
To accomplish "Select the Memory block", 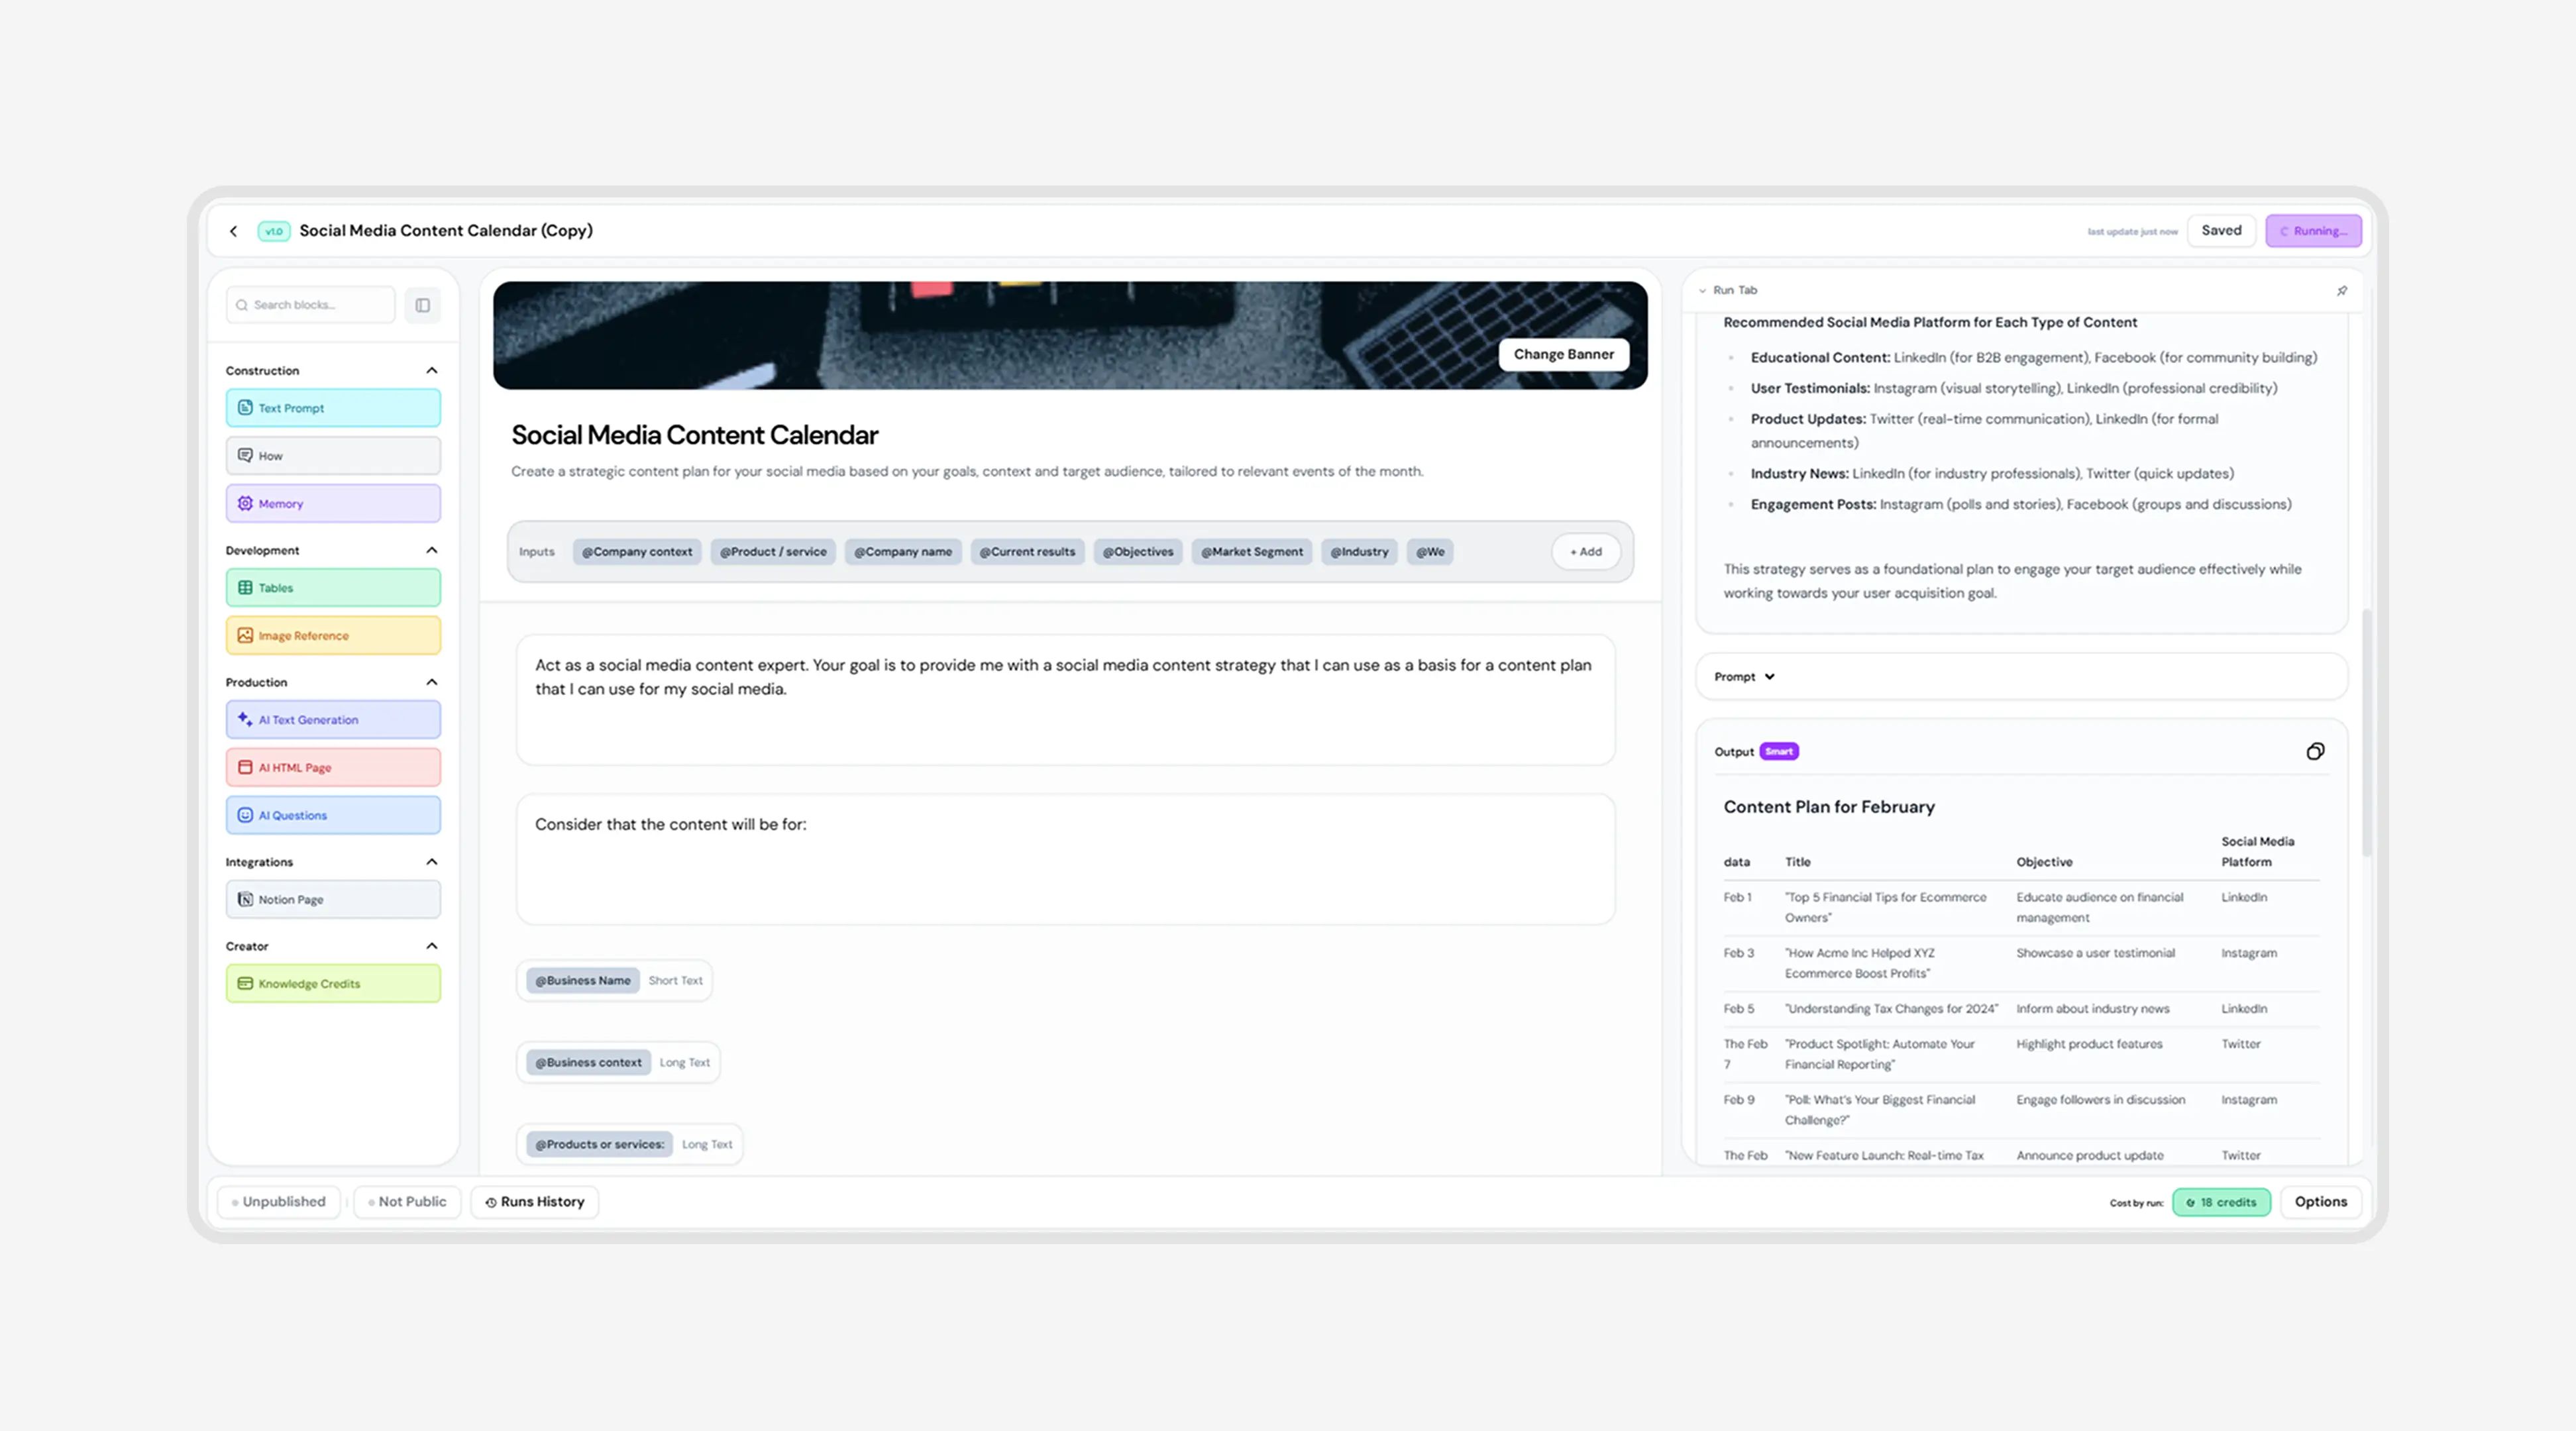I will (x=333, y=503).
